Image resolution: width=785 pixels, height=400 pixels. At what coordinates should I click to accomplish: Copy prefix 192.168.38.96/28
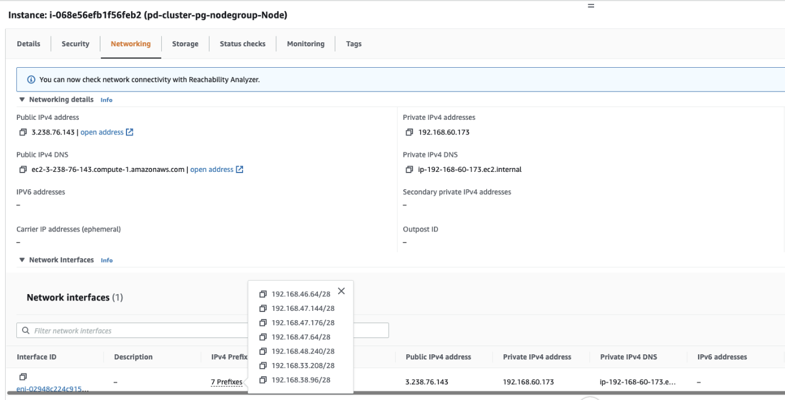(x=263, y=380)
